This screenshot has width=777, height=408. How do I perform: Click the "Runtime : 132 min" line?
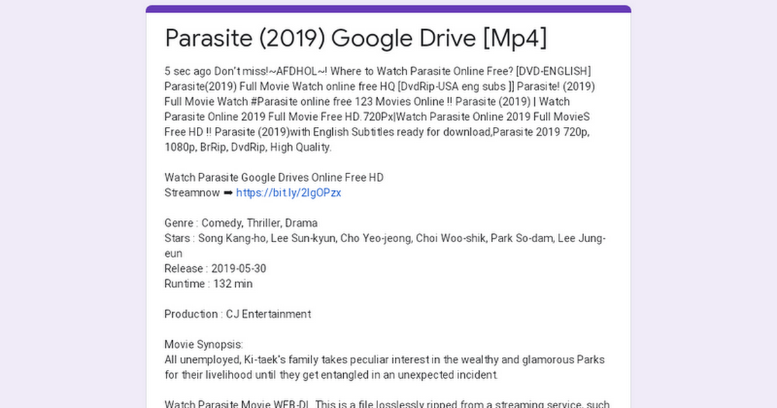[x=208, y=284]
